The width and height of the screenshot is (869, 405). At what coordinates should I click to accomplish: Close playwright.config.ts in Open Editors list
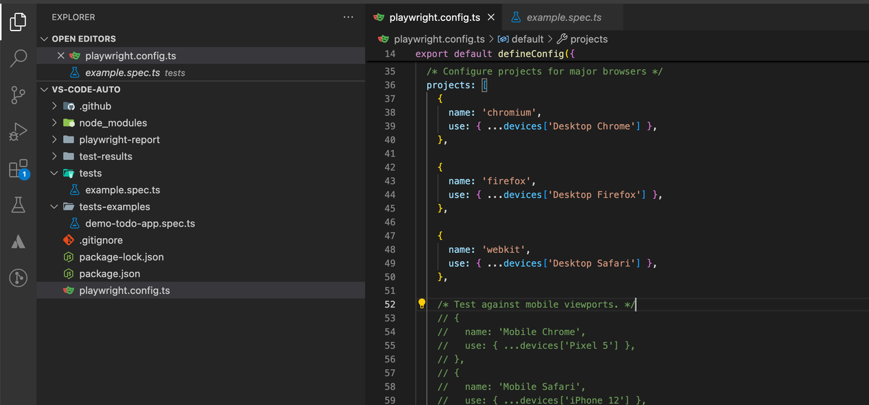click(x=60, y=56)
